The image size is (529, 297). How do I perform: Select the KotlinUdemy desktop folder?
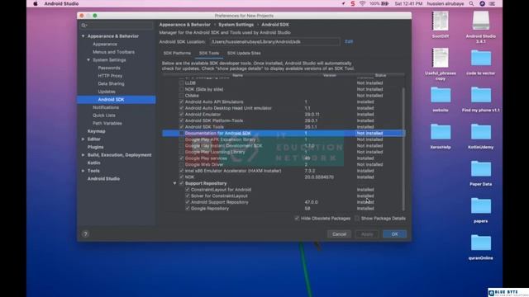click(481, 136)
